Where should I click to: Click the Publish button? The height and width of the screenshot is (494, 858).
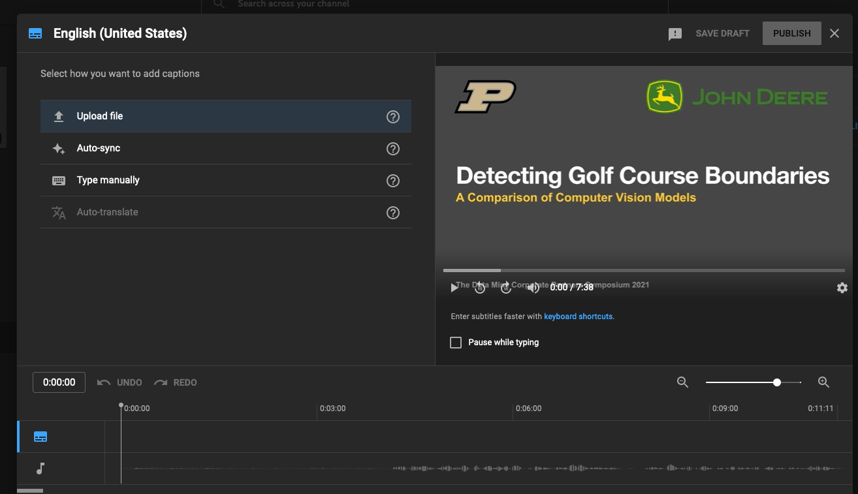tap(791, 33)
